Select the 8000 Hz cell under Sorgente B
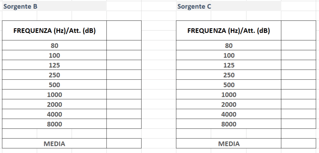 (55, 124)
